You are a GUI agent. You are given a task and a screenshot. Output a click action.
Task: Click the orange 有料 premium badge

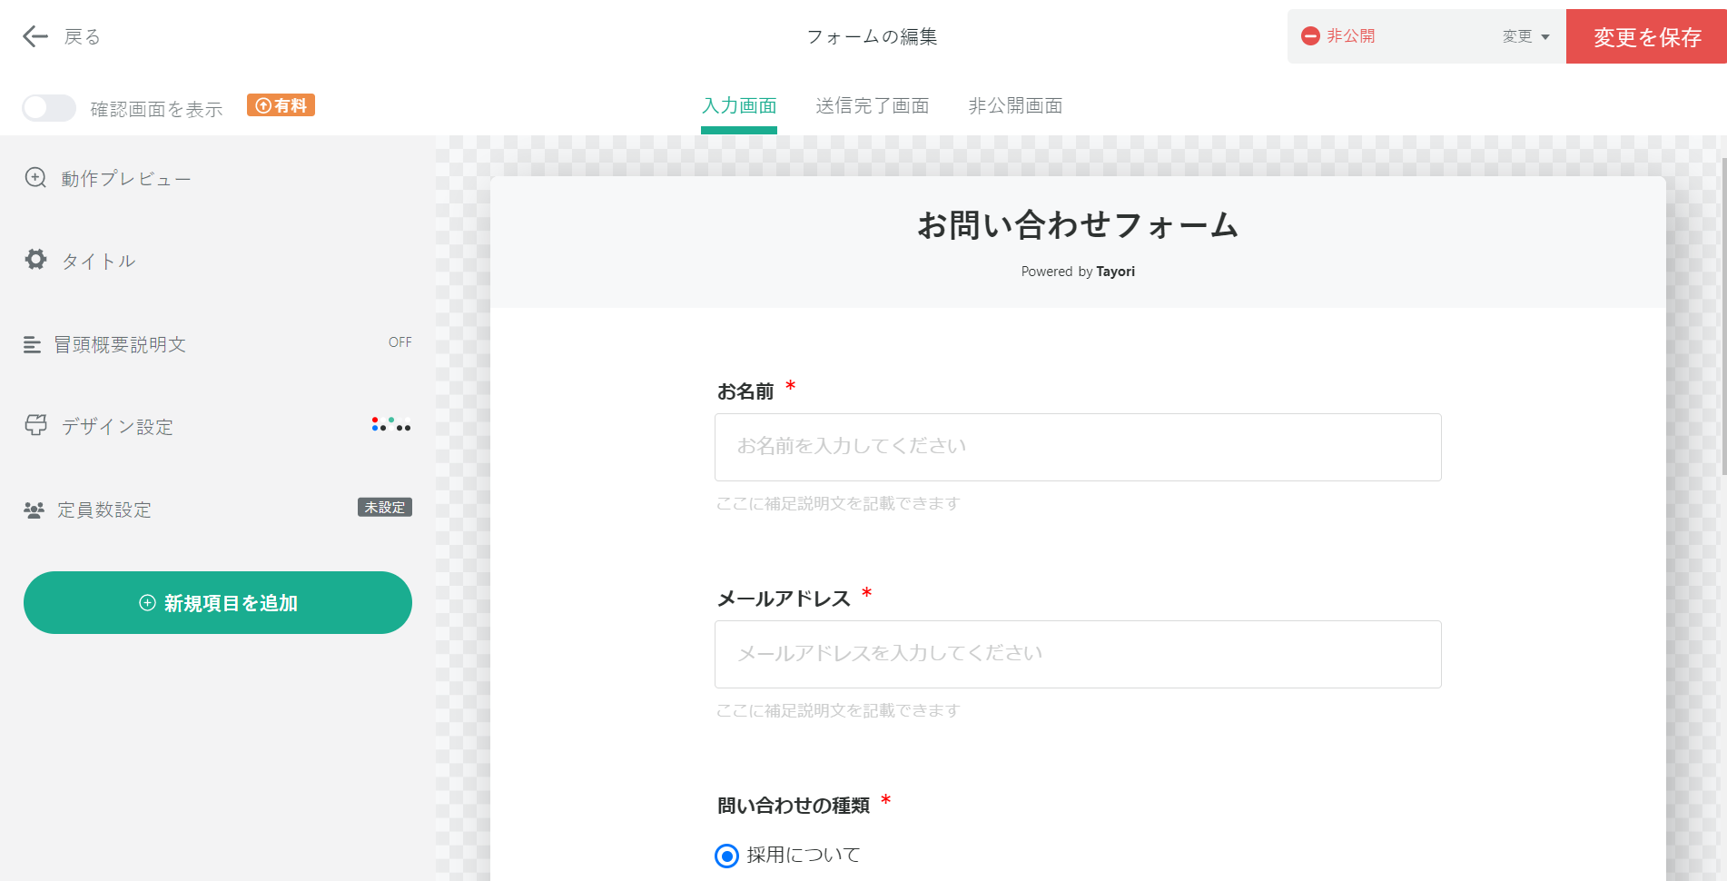[x=281, y=104]
